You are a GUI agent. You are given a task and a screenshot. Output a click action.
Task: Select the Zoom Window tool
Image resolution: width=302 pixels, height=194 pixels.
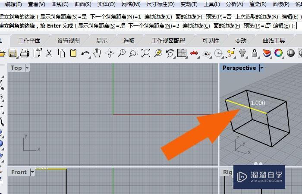coord(134,53)
